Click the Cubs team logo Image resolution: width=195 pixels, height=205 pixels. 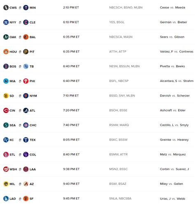26,125
